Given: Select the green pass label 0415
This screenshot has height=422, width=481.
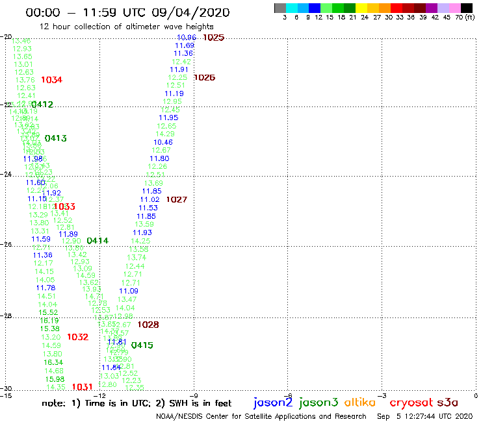Looking at the screenshot, I should pos(142,345).
